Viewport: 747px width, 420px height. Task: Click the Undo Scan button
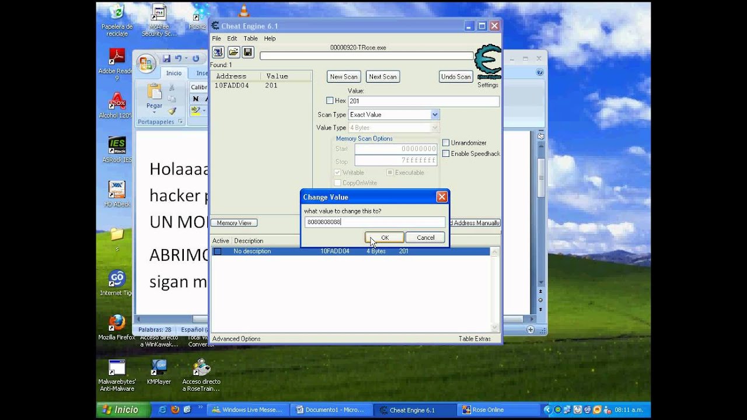point(456,76)
